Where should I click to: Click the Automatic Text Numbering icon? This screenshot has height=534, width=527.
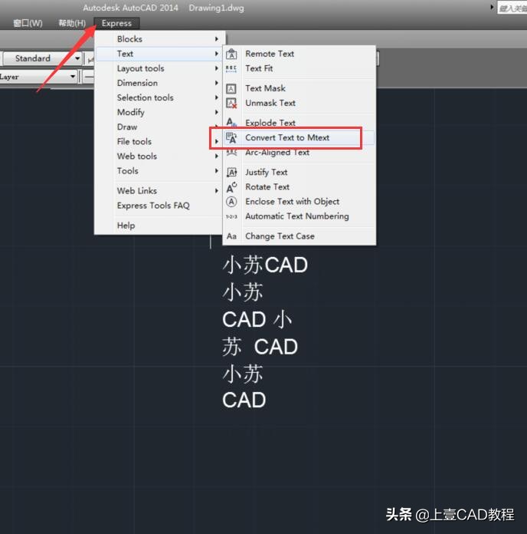coord(231,216)
